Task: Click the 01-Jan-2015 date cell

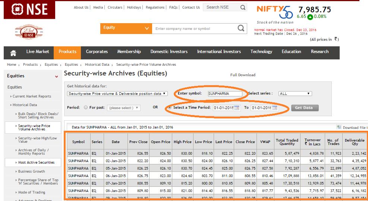Action: [x=116, y=153]
